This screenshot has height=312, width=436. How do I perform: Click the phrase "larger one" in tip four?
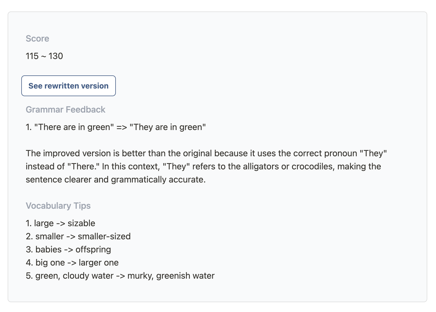(99, 263)
